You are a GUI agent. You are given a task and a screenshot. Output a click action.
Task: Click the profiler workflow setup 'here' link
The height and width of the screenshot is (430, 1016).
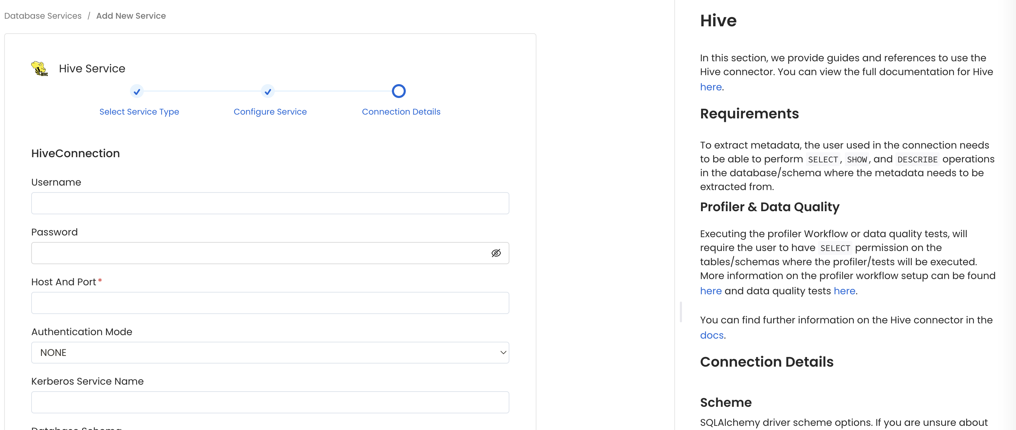click(711, 291)
